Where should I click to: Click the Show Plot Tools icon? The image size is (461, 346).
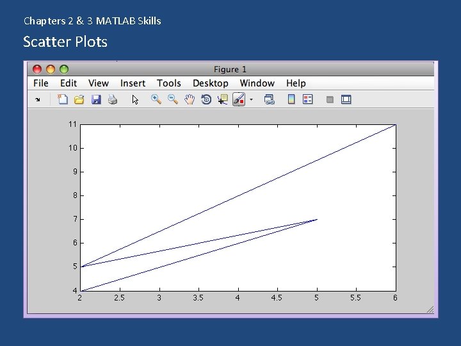click(346, 99)
